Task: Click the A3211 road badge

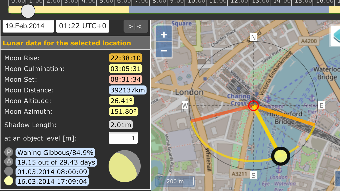Action: tap(240, 174)
